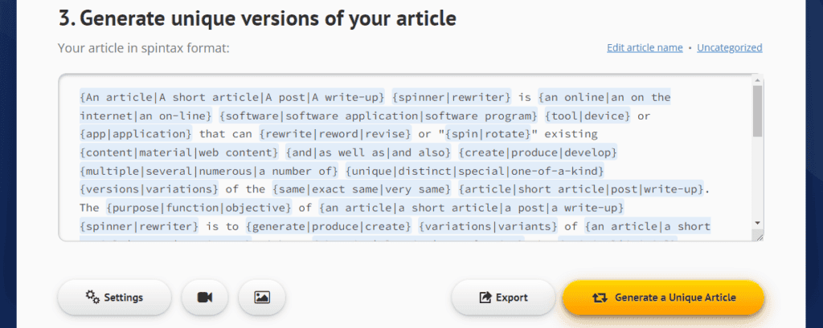Image resolution: width=823 pixels, height=328 pixels.
Task: Click the opening {An article|A short article} spintax group
Action: [x=232, y=97]
